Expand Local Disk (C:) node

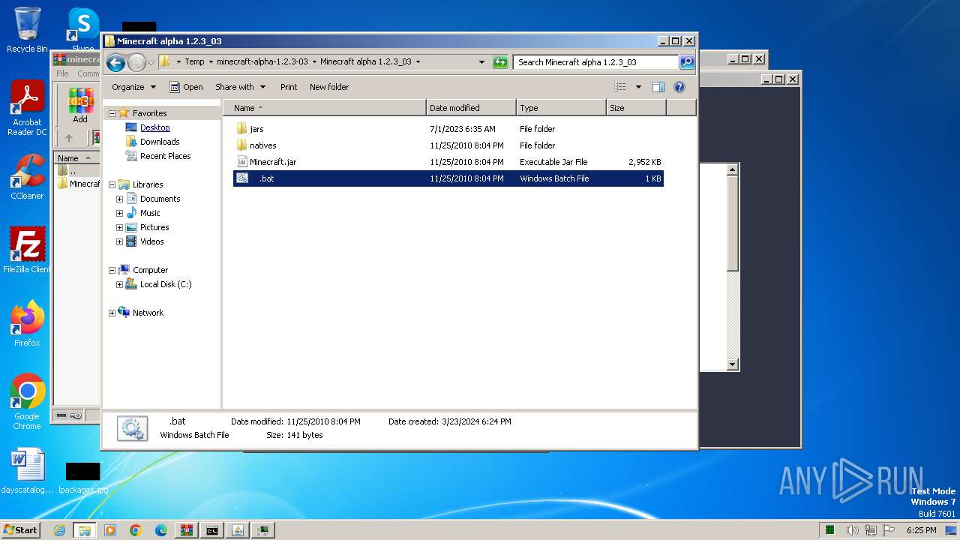pos(119,284)
